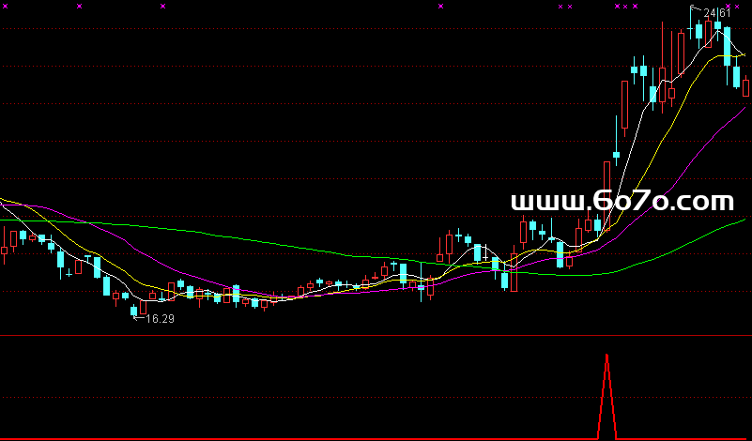
Task: Click the red spike peak in indicator panel
Action: tap(607, 356)
